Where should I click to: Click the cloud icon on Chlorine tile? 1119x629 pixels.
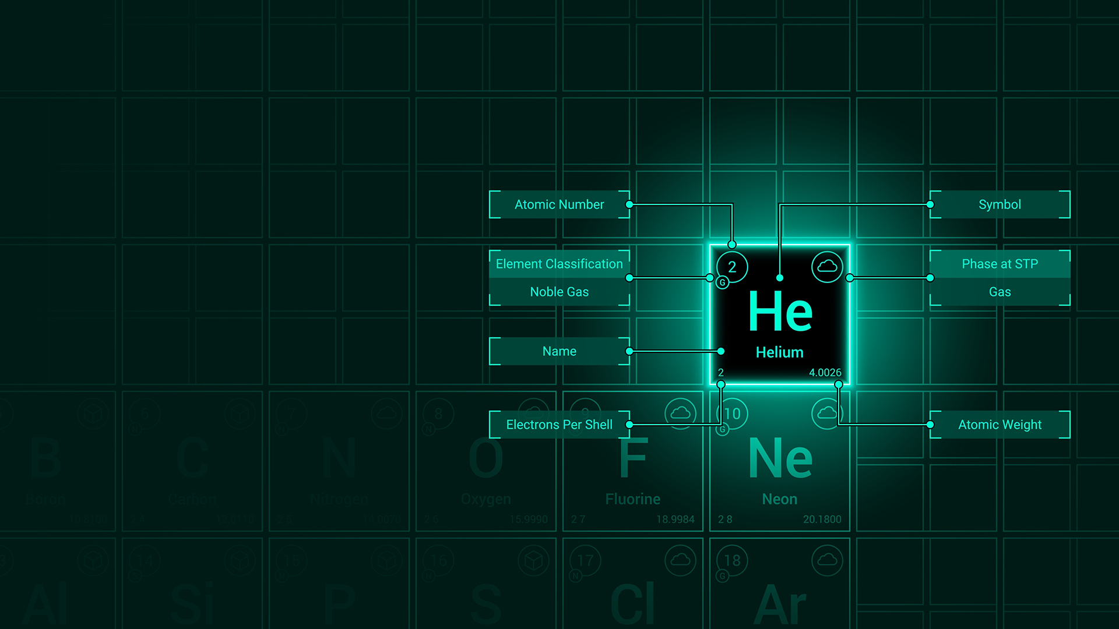pyautogui.click(x=680, y=560)
